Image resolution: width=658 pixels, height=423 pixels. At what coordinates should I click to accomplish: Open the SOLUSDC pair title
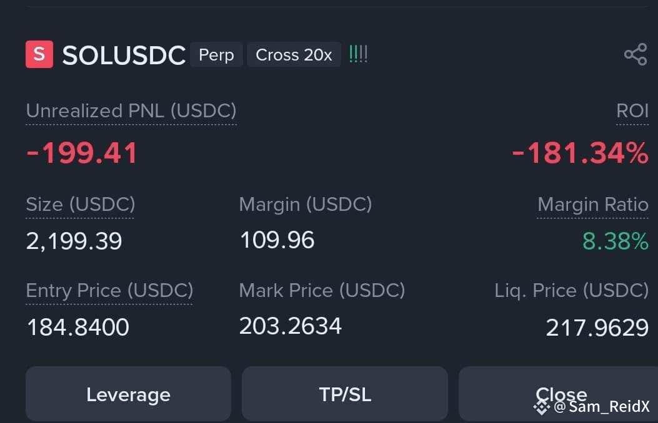pos(124,56)
